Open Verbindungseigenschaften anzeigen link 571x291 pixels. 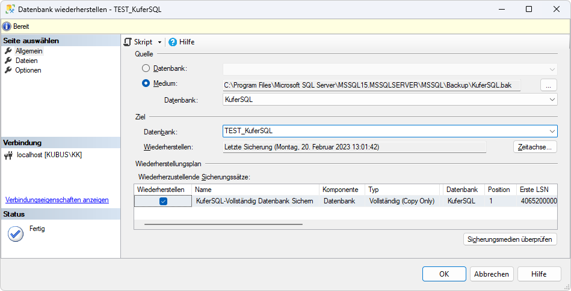click(57, 200)
